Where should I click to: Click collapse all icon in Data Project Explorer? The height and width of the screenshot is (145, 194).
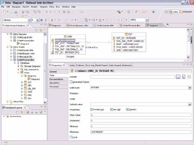pos(36,30)
